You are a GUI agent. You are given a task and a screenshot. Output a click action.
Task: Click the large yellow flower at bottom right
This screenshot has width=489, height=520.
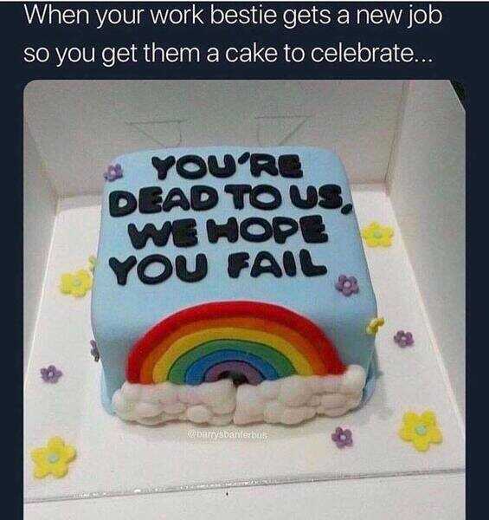421,431
